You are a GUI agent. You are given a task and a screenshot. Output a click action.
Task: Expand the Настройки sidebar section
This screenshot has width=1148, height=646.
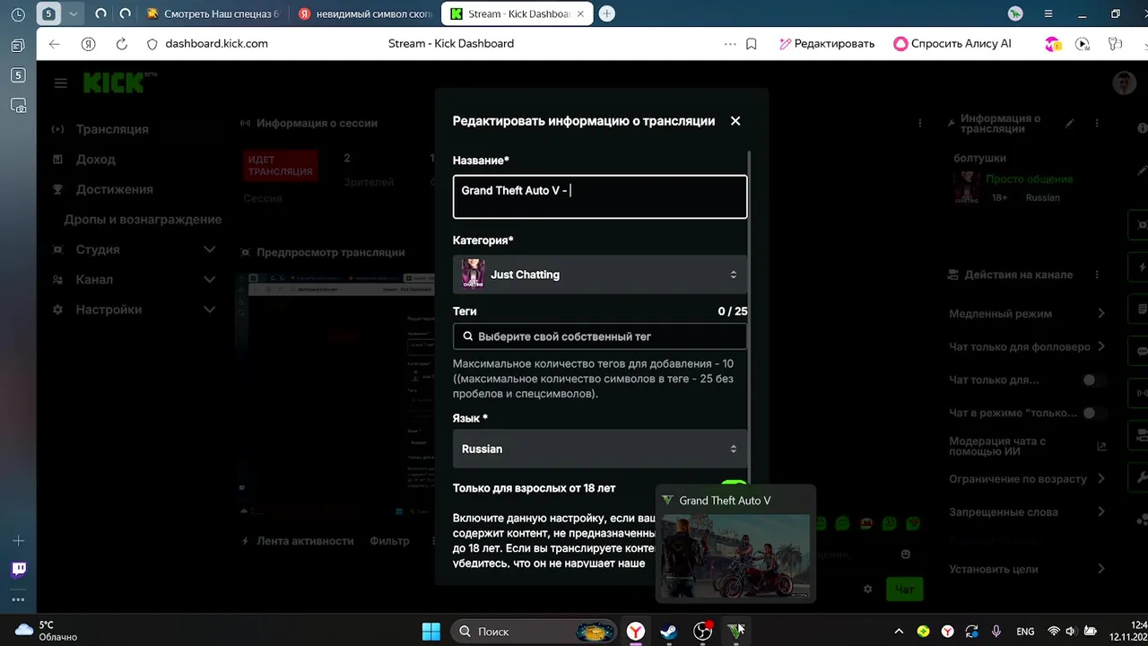133,310
